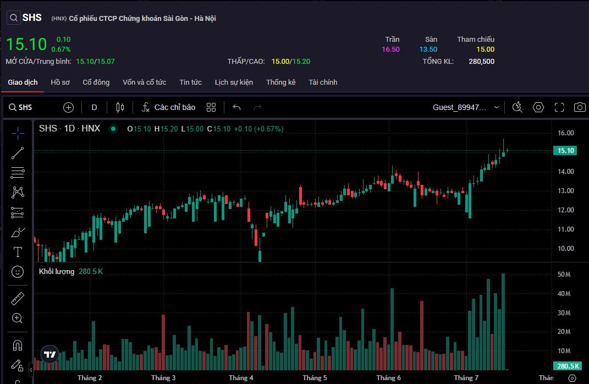Pick the ruler measure tool
The image size is (589, 384).
click(x=18, y=298)
